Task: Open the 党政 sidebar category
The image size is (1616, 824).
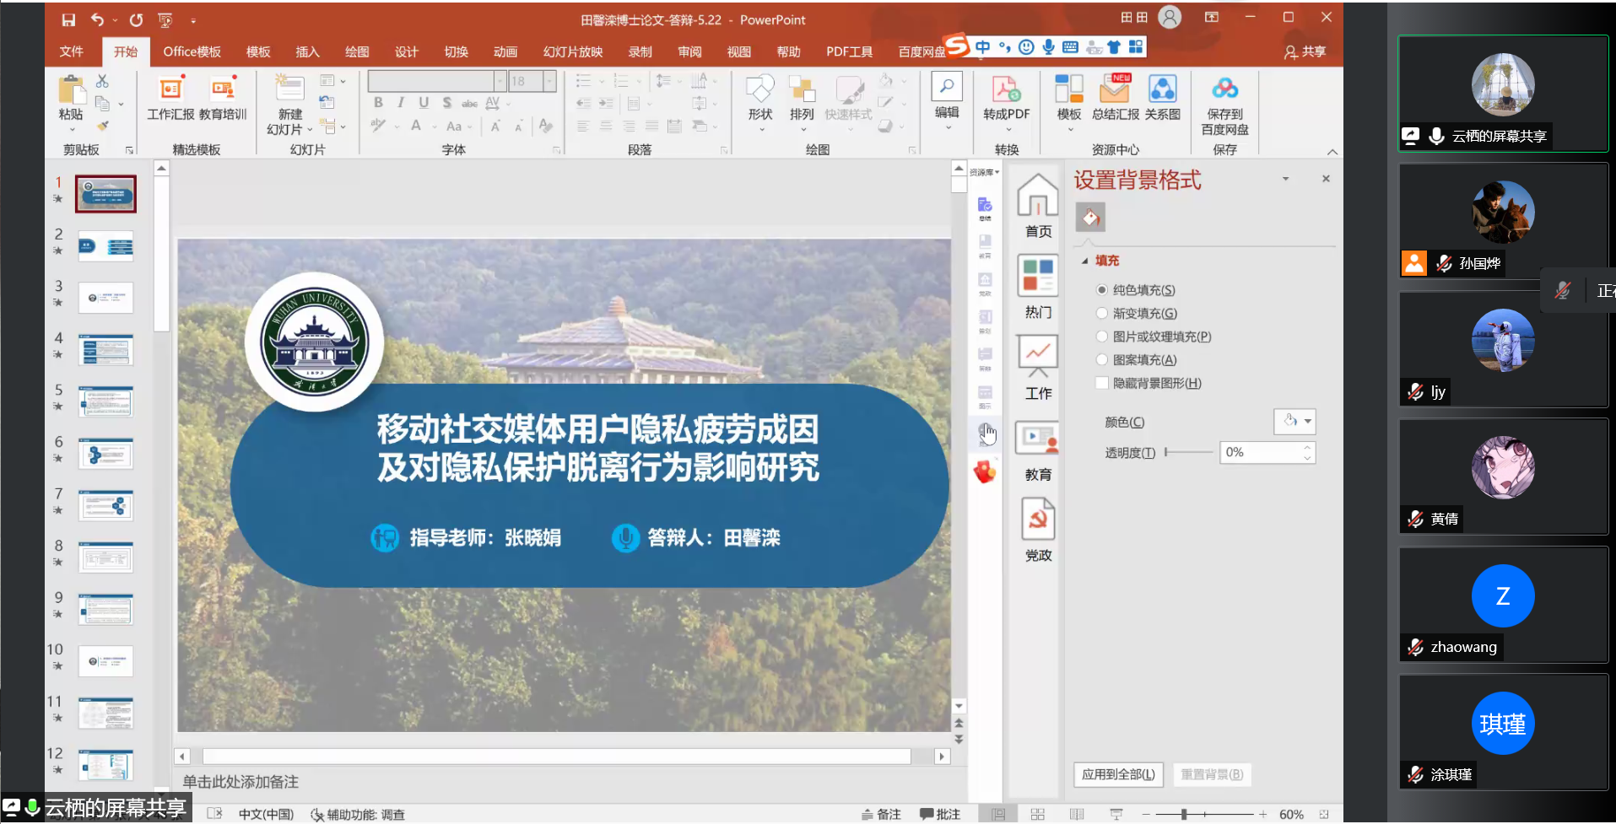Action: 1038,530
